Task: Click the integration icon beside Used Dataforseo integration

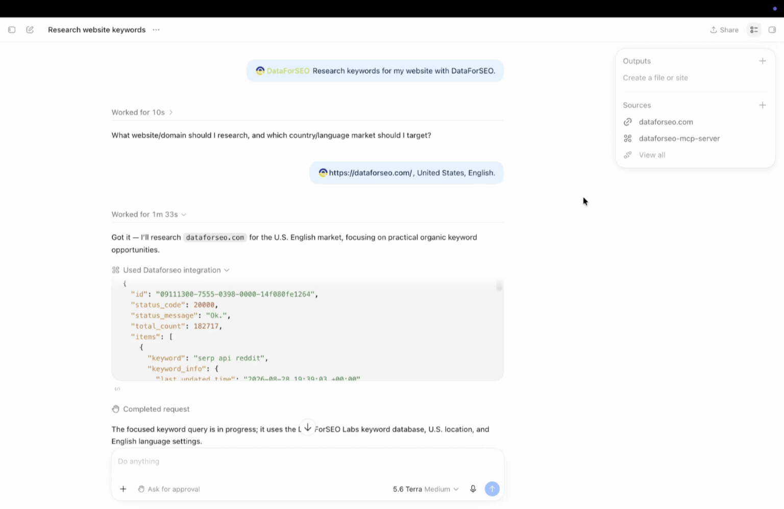Action: pos(116,270)
